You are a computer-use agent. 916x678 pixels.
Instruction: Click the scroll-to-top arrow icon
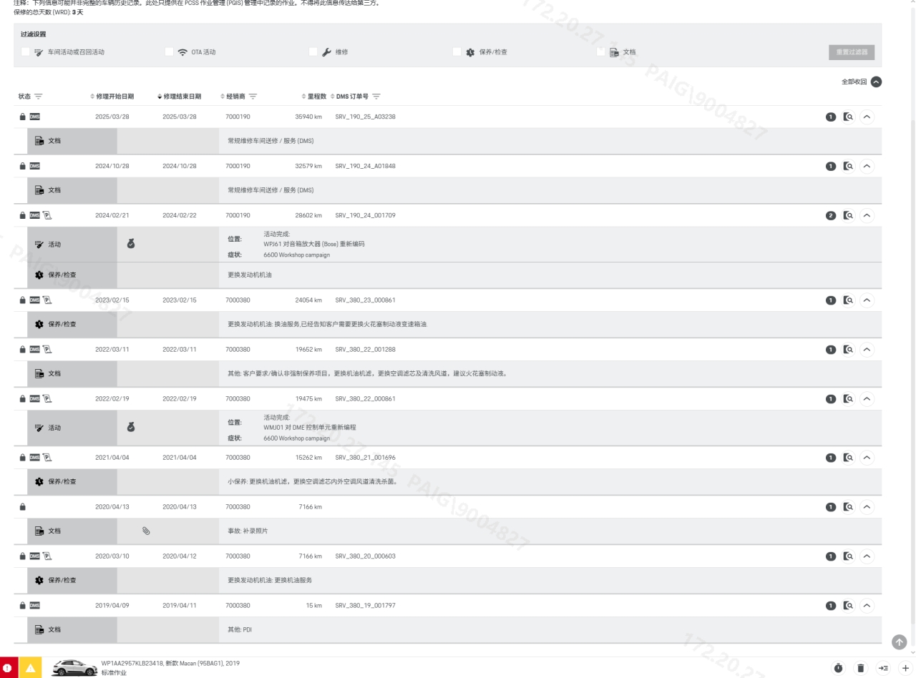899,642
